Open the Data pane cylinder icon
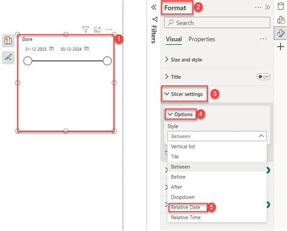 click(280, 6)
